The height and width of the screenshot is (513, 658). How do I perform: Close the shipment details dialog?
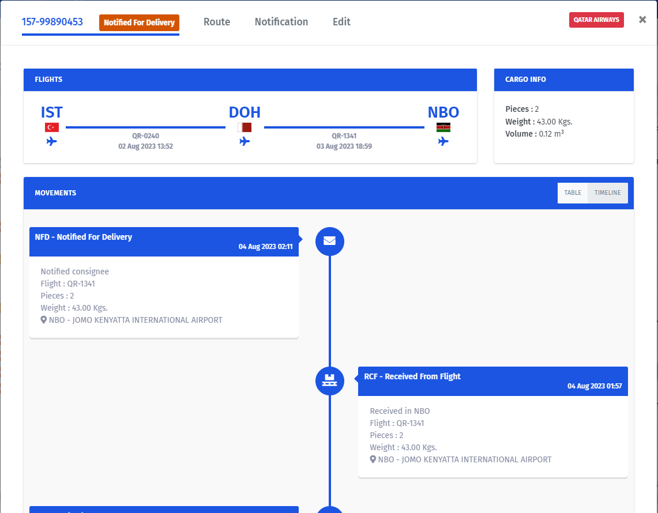click(642, 20)
